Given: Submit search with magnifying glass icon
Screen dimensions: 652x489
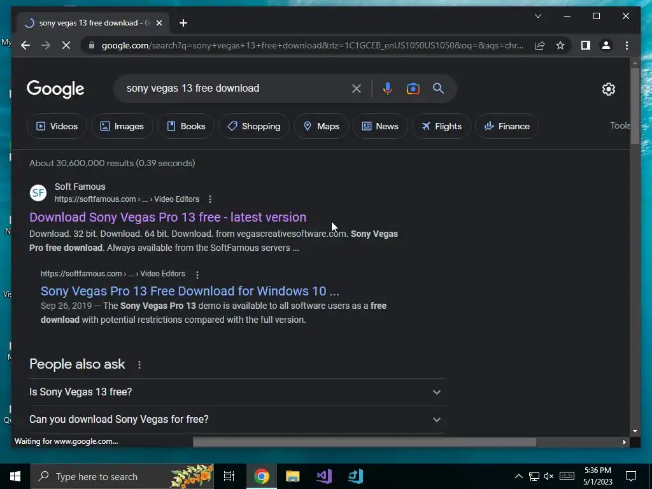Looking at the screenshot, I should tap(438, 88).
